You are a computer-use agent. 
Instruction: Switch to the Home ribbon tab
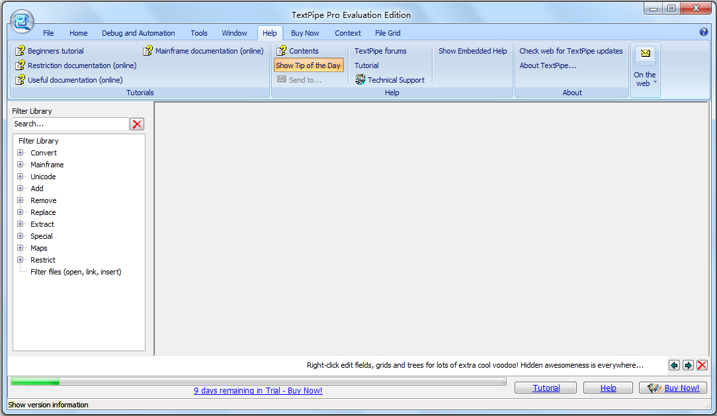pos(78,33)
